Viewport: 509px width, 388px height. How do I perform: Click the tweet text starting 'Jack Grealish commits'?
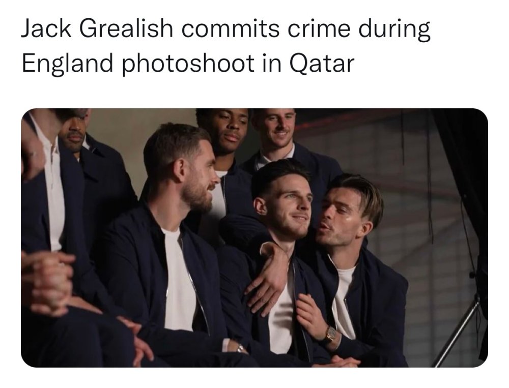click(226, 45)
